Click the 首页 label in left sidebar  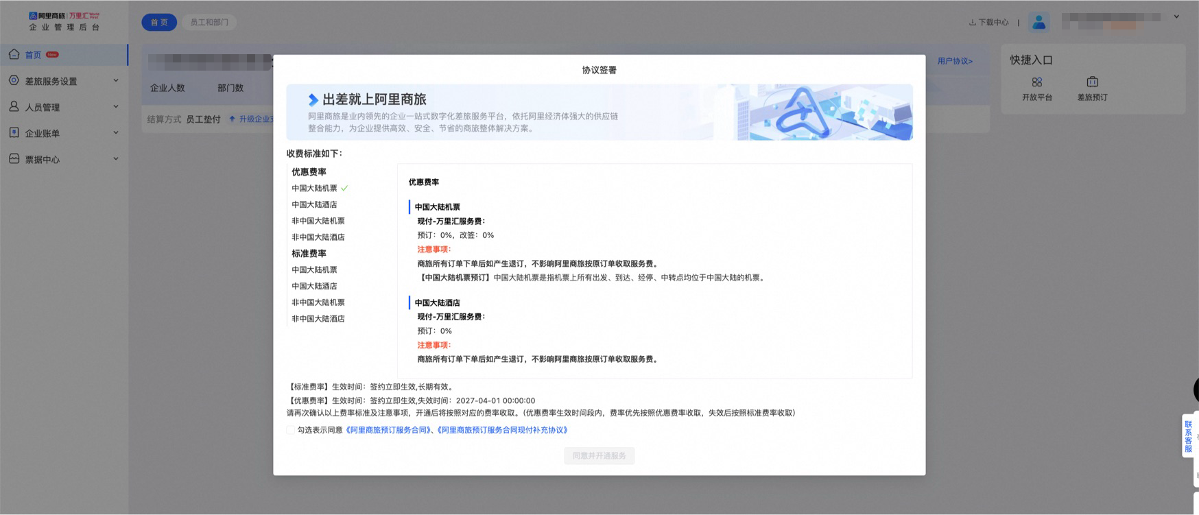coord(33,55)
